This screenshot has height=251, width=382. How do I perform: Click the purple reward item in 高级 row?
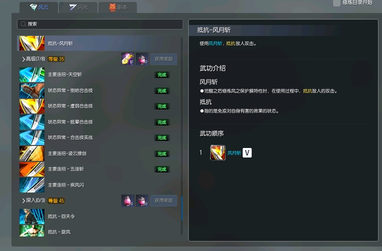128,59
